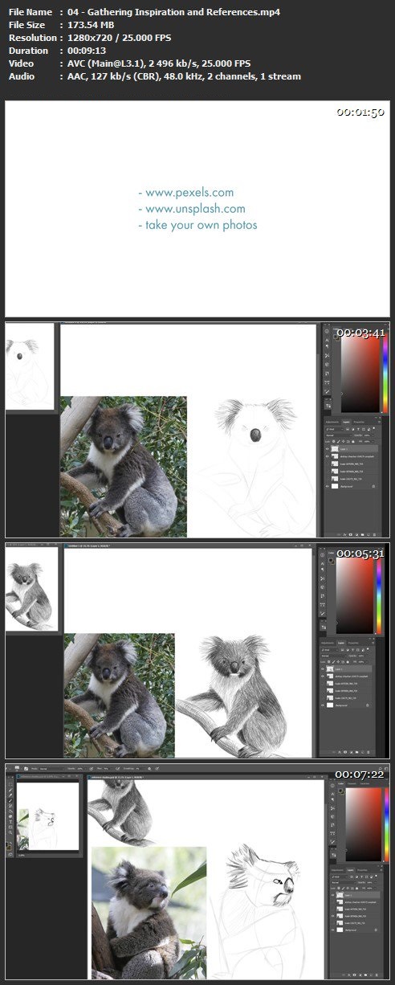Toggle second layer's visibility eye in 00:03:41 frame

(x=328, y=456)
